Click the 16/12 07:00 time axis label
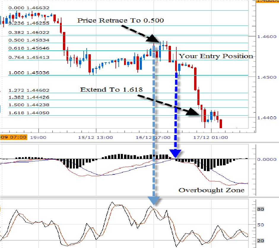279x248 pixels. [x=153, y=137]
